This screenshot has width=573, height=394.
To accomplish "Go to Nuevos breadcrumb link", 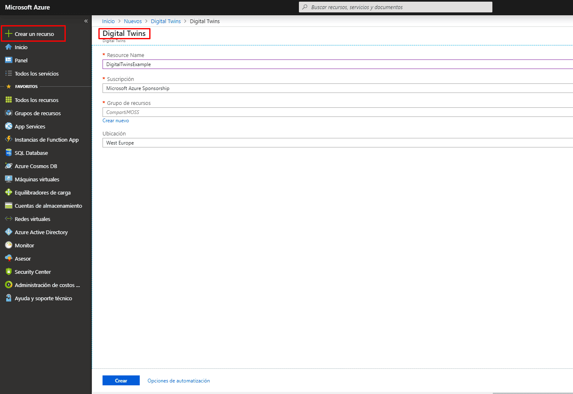I will tap(133, 21).
